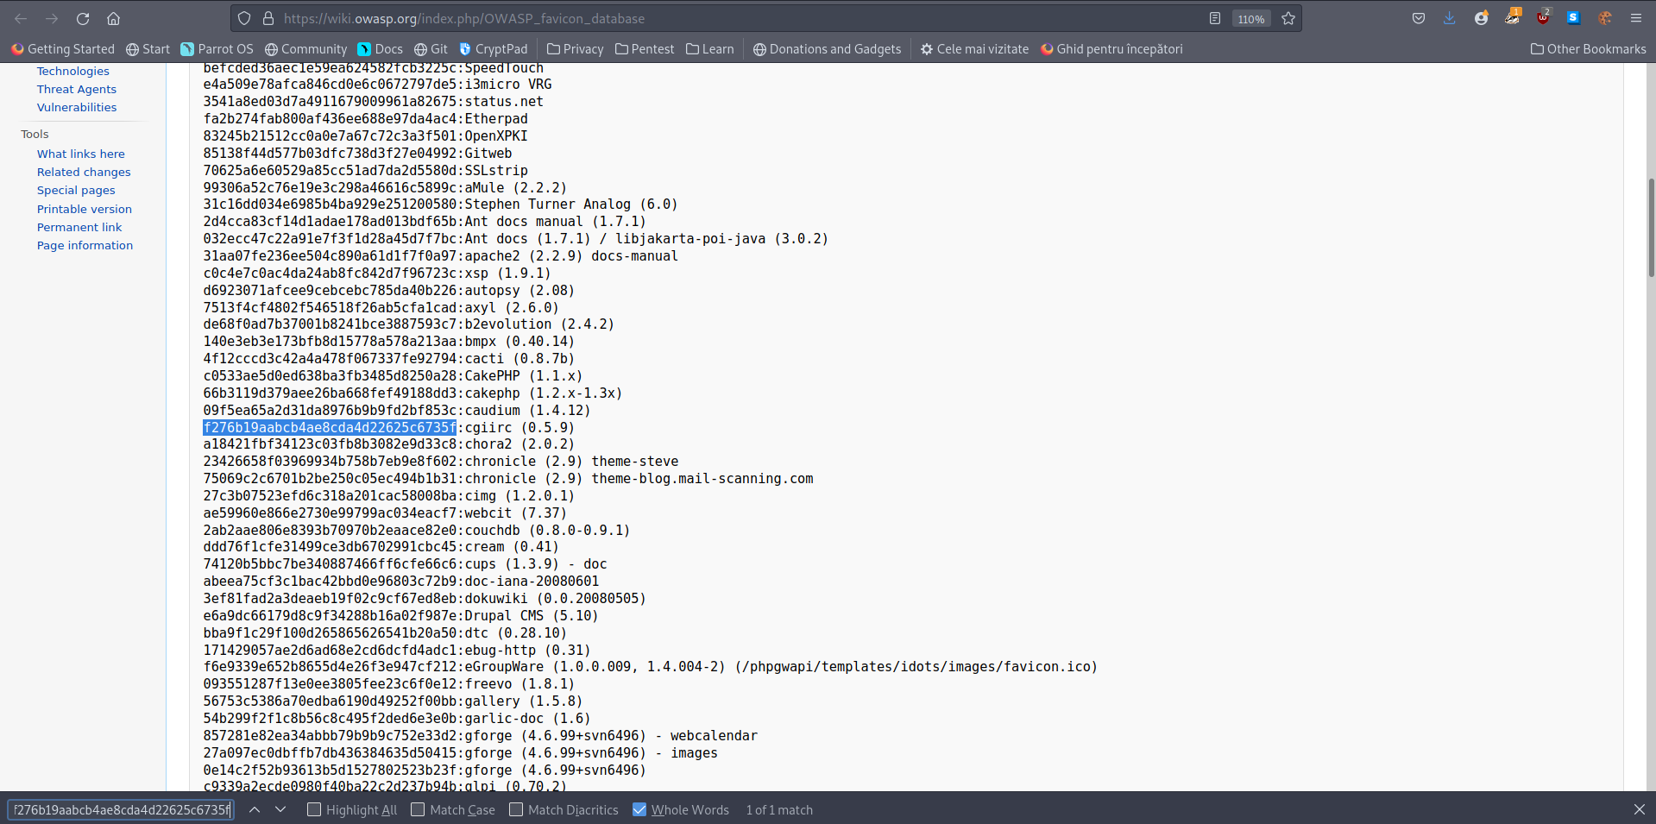Expand the Other Bookmarks folder
This screenshot has width=1656, height=824.
pos(1588,49)
